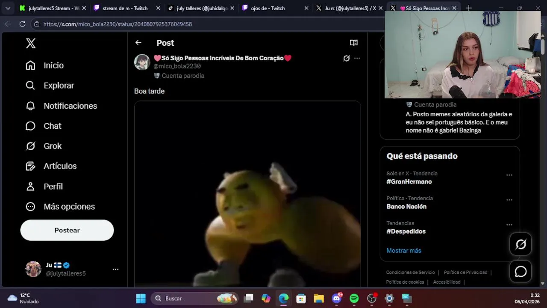547x308 pixels.
Task: Expand Más opciones in the sidebar
Action: [60, 207]
